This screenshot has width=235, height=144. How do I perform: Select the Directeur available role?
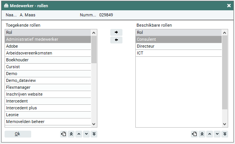pos(179,46)
